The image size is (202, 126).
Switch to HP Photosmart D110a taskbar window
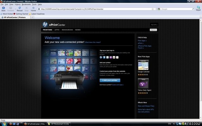click(x=59, y=124)
